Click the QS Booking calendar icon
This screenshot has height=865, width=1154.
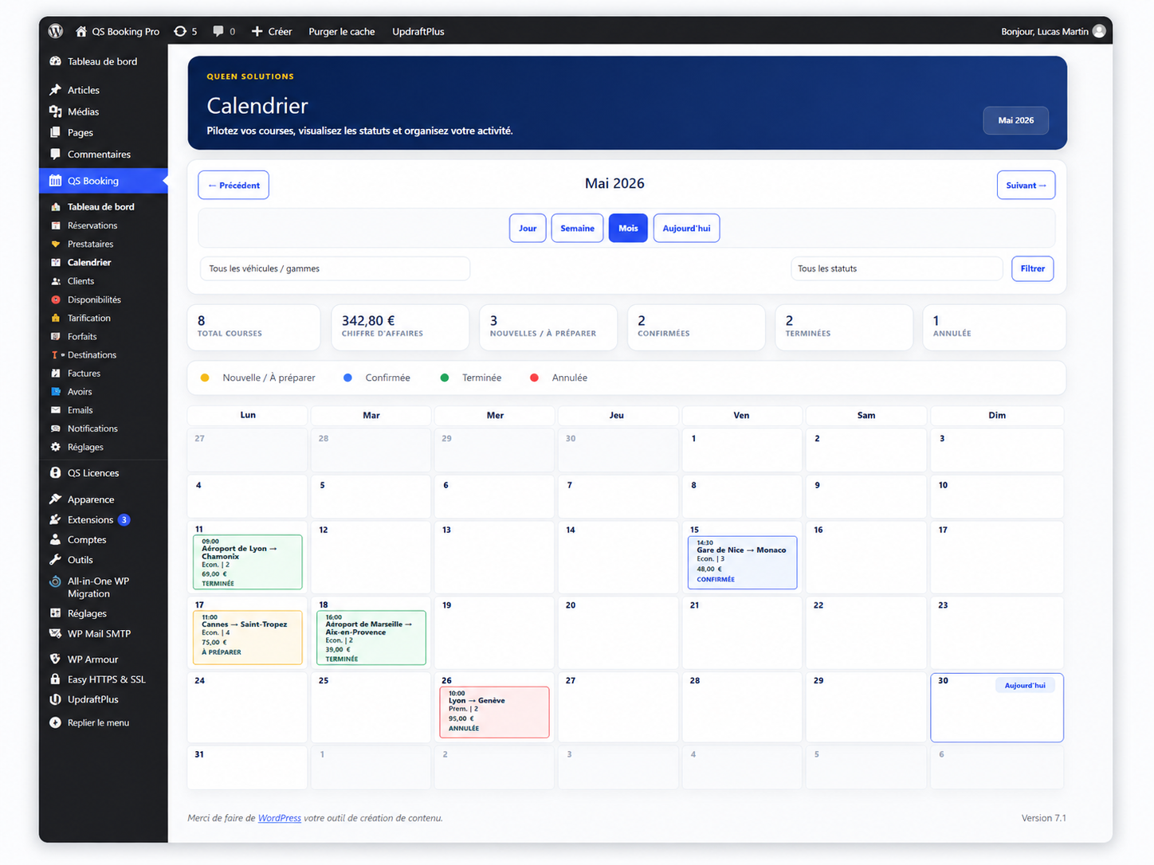point(55,181)
